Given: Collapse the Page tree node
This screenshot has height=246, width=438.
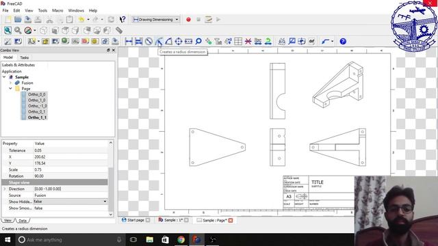Looking at the screenshot, I should point(11,88).
